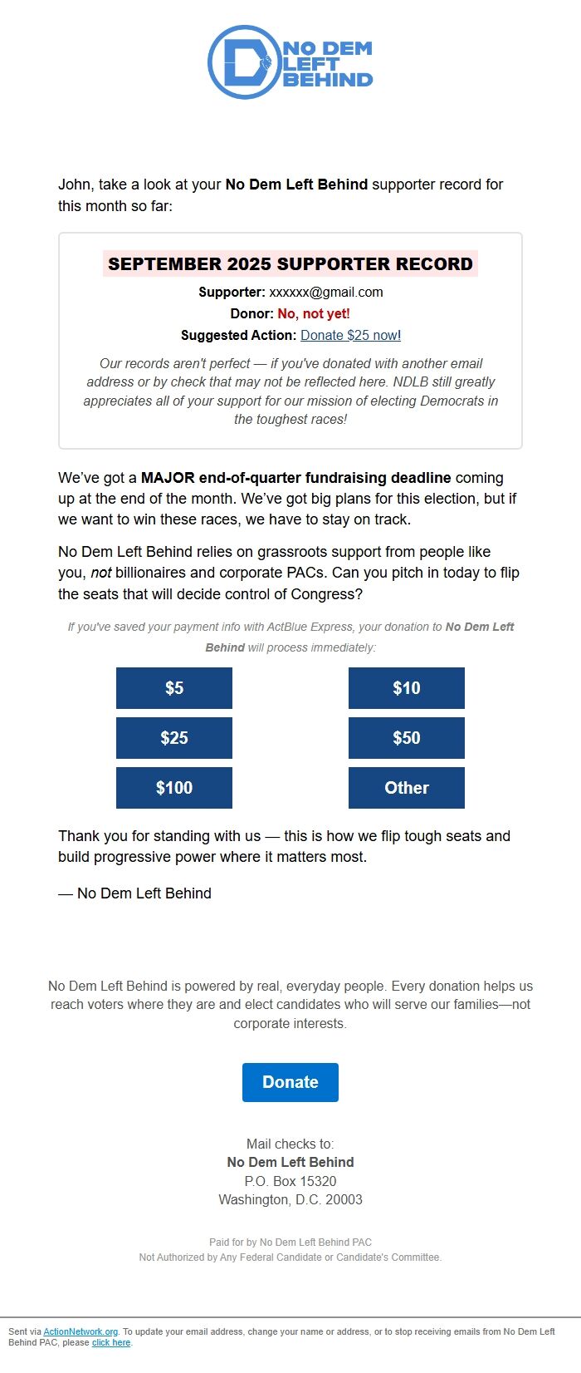This screenshot has width=581, height=1373.
Task: Choose the Other amount button
Action: (407, 788)
